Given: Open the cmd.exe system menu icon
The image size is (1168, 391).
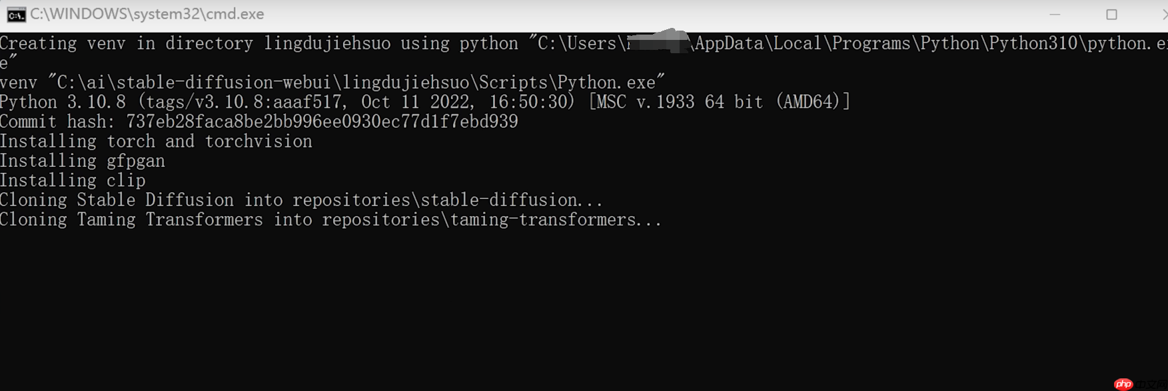Looking at the screenshot, I should (x=16, y=14).
